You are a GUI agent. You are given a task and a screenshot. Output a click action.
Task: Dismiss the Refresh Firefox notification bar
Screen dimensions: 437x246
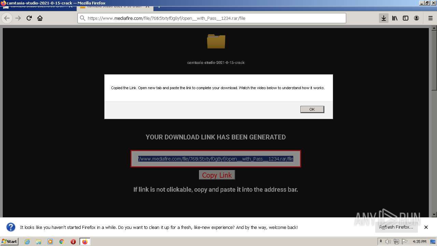pyautogui.click(x=426, y=227)
